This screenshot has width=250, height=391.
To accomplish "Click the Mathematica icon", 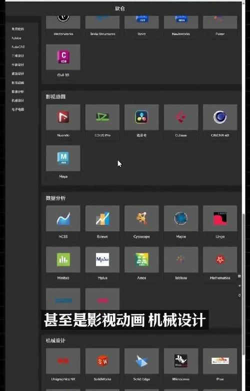I will click(220, 260).
